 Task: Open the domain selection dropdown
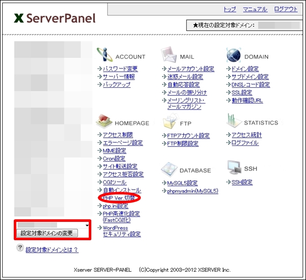pos(53,225)
